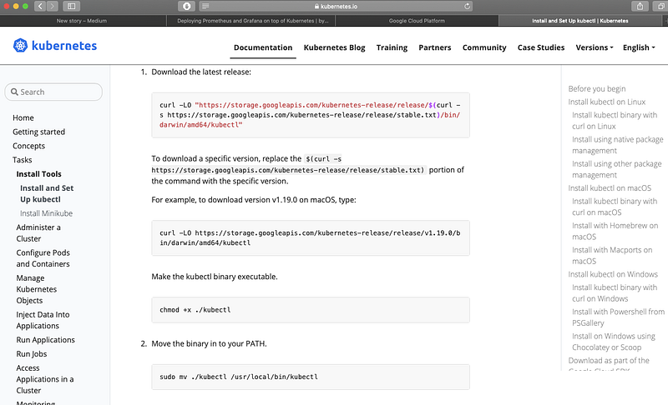Open Configure Pods and Containers sidebar item
Screen dimensions: 668x405
coord(43,258)
